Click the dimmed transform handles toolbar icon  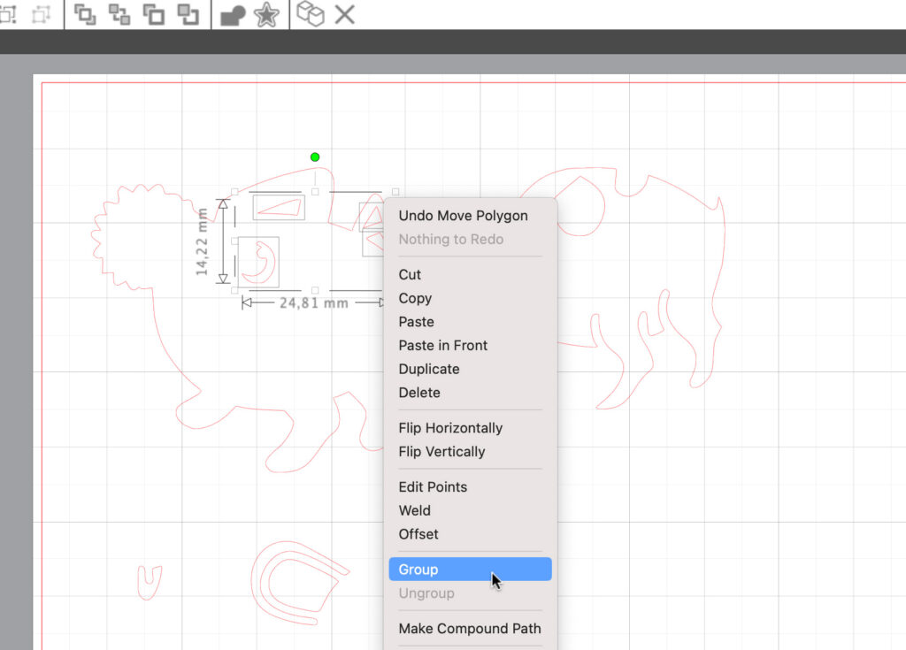pos(42,15)
